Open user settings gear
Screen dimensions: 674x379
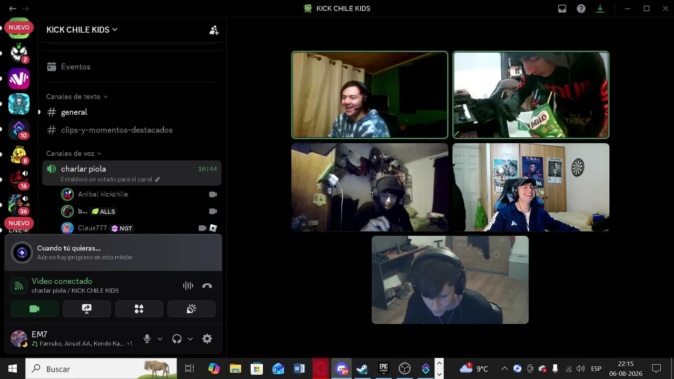[x=207, y=339]
